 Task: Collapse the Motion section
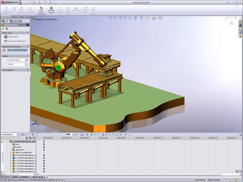pos(28,56)
